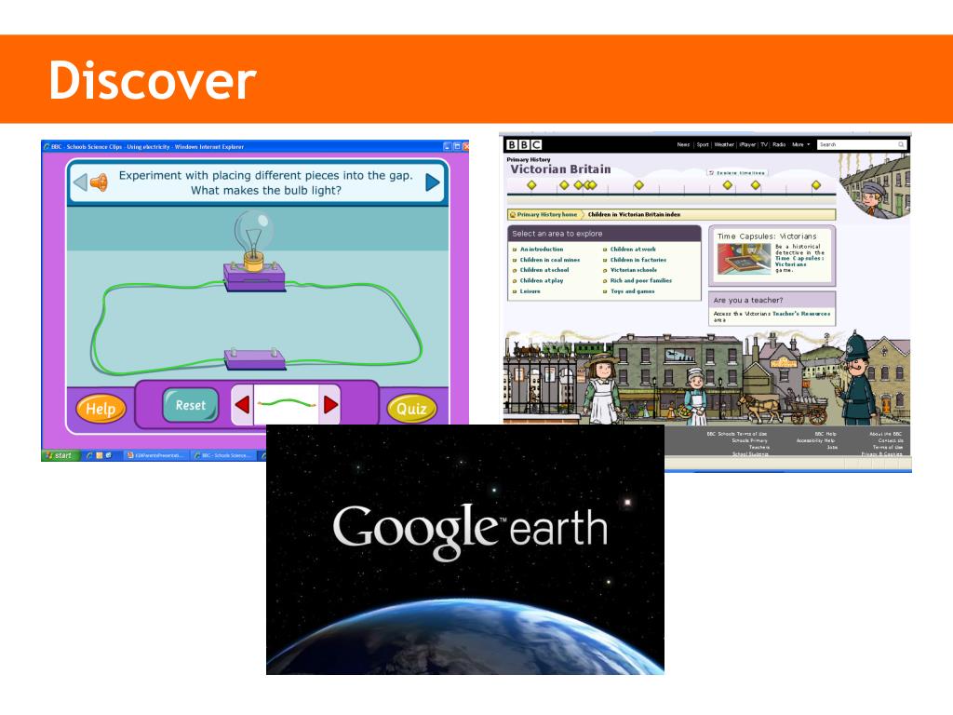The image size is (953, 715).
Task: Open Schools Primary footer link
Action: [x=749, y=440]
